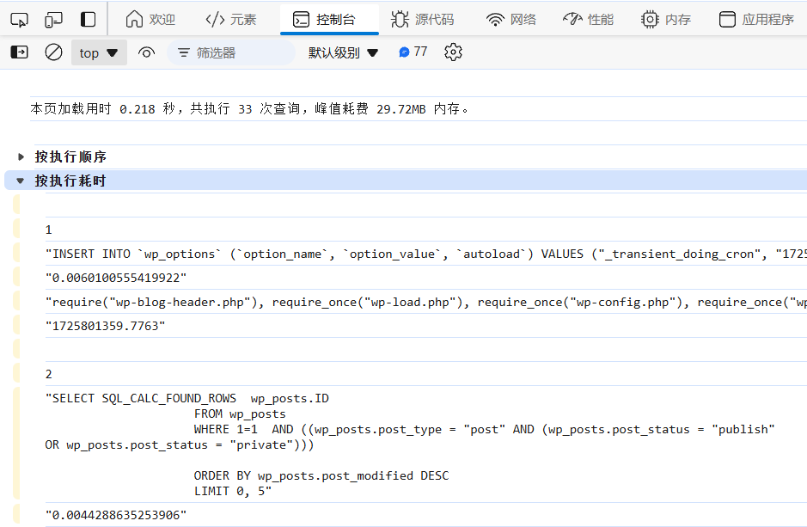Image resolution: width=807 pixels, height=527 pixels.
Task: Open the 源代码 tab
Action: click(x=423, y=20)
